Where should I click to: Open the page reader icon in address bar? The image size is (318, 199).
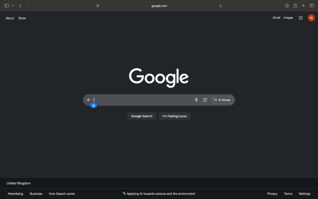98,6
